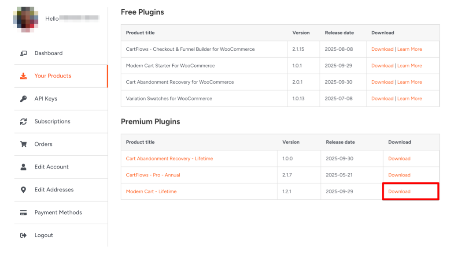The width and height of the screenshot is (454, 258).
Task: Click the API Keys key icon
Action: tap(23, 99)
